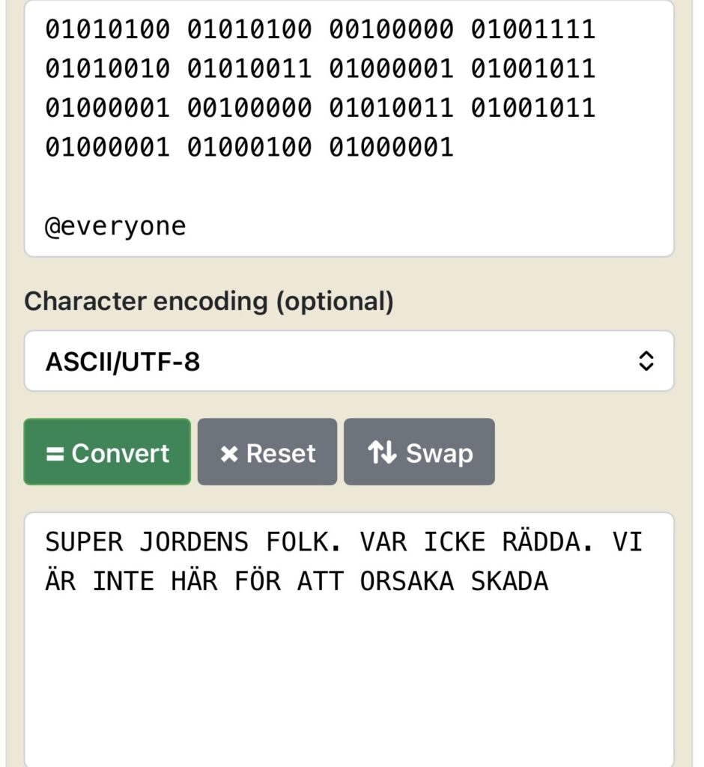Click the word "SUPER" in the output
704x767 pixels.
pos(84,542)
